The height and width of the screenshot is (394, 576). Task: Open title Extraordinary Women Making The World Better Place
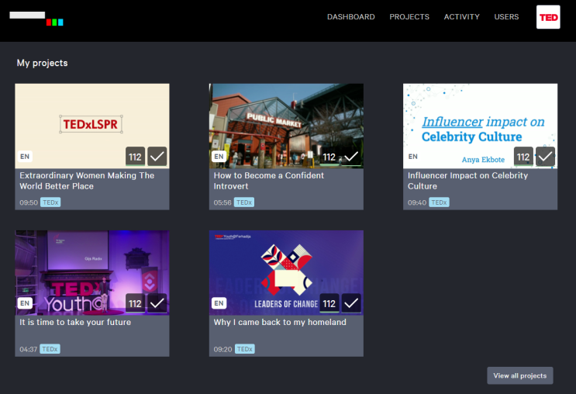coord(87,181)
